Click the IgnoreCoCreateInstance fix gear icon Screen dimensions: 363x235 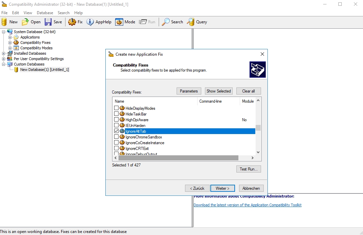coord(122,142)
